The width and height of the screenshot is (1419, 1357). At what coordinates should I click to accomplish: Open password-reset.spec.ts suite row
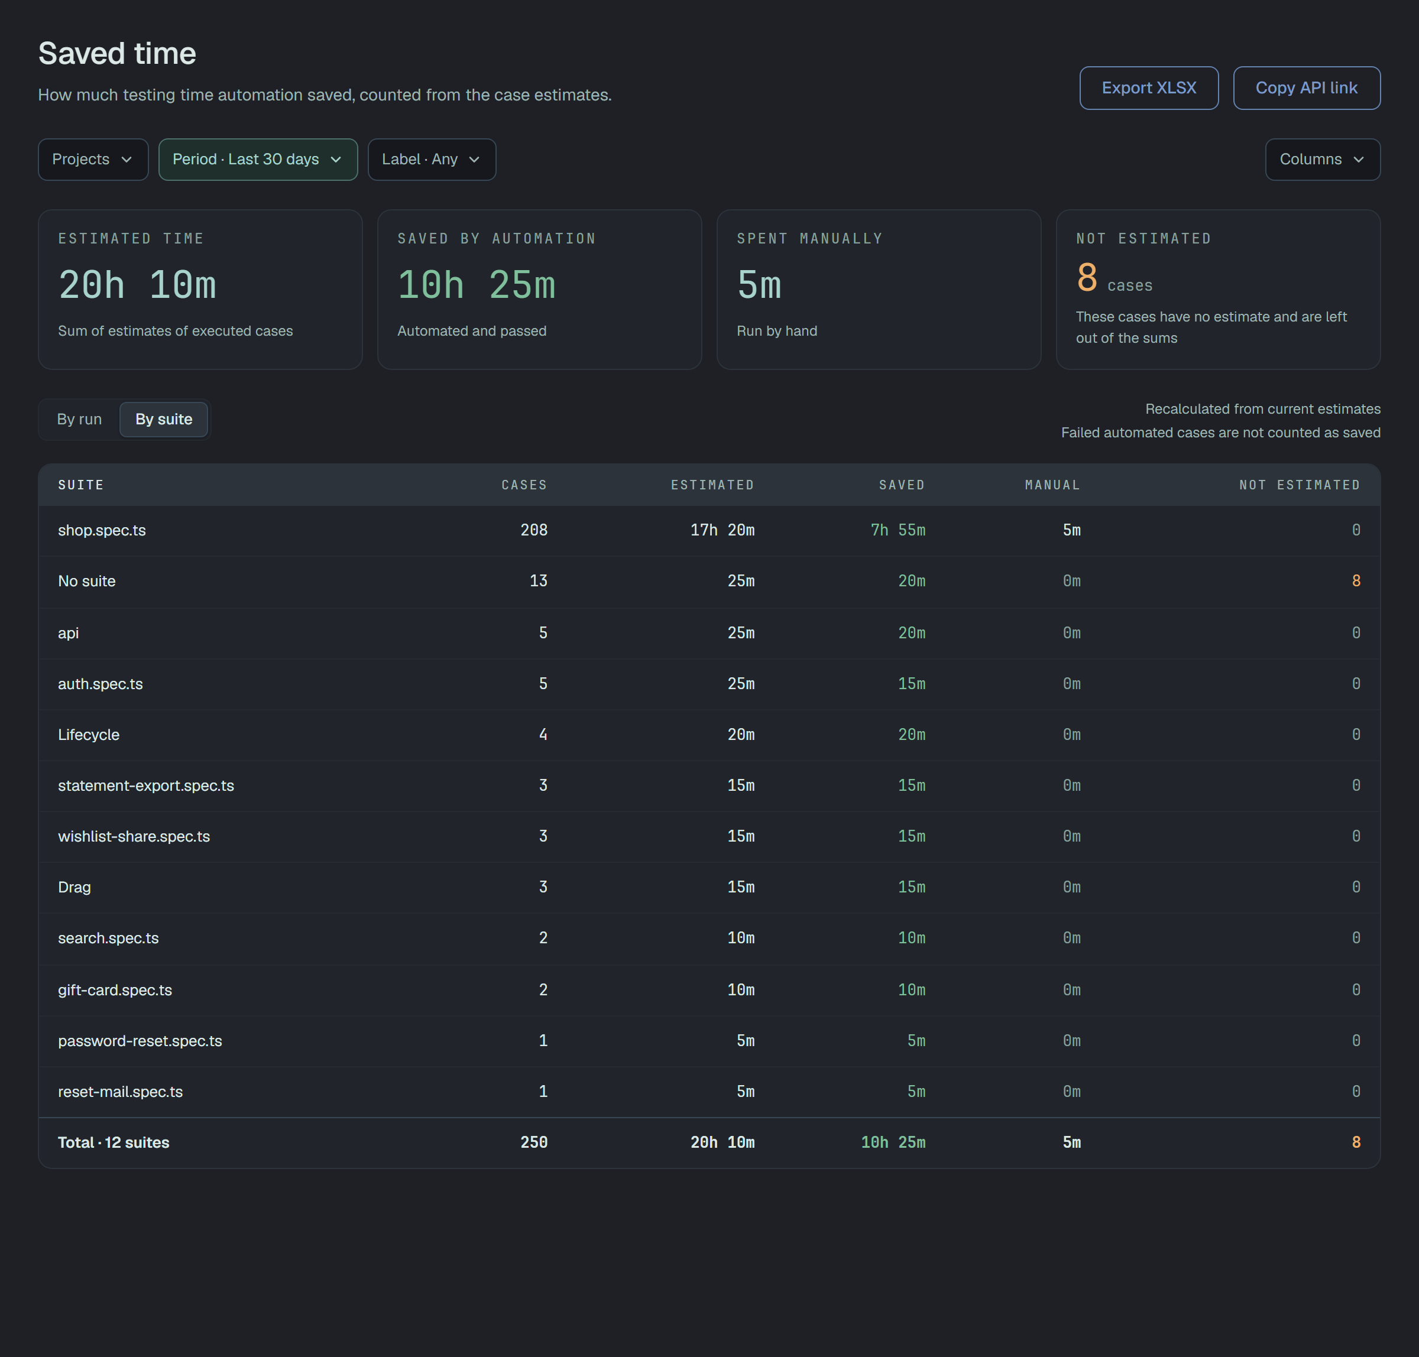(709, 1041)
